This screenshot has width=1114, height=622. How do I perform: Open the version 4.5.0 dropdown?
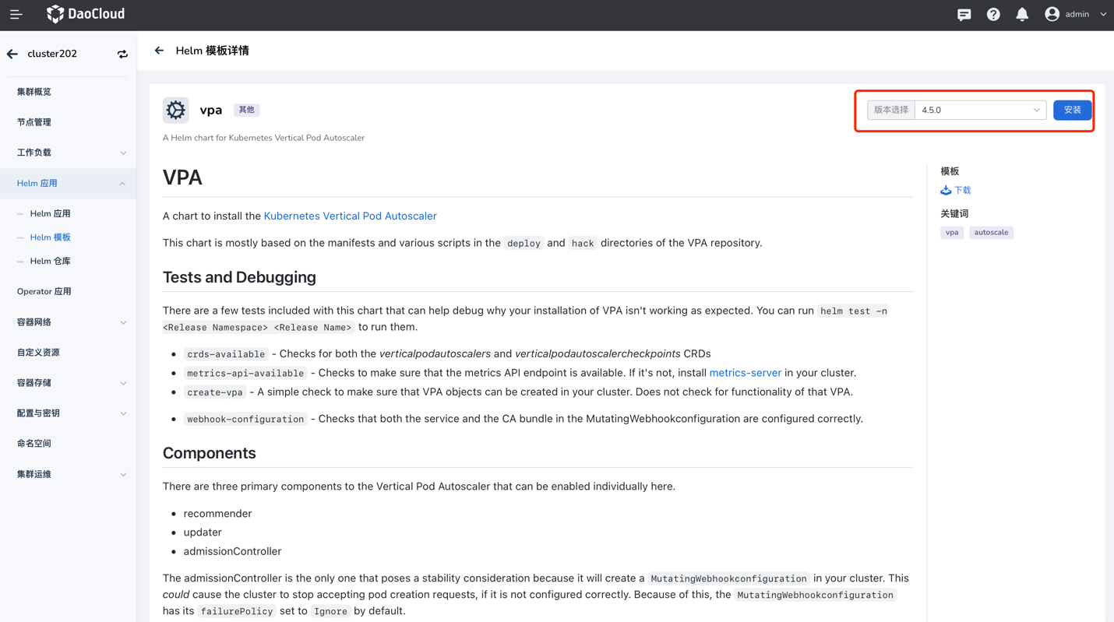[980, 110]
